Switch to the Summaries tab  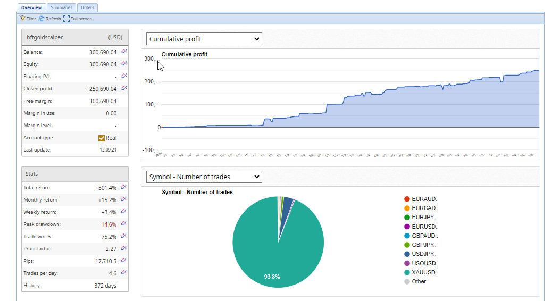click(x=62, y=7)
